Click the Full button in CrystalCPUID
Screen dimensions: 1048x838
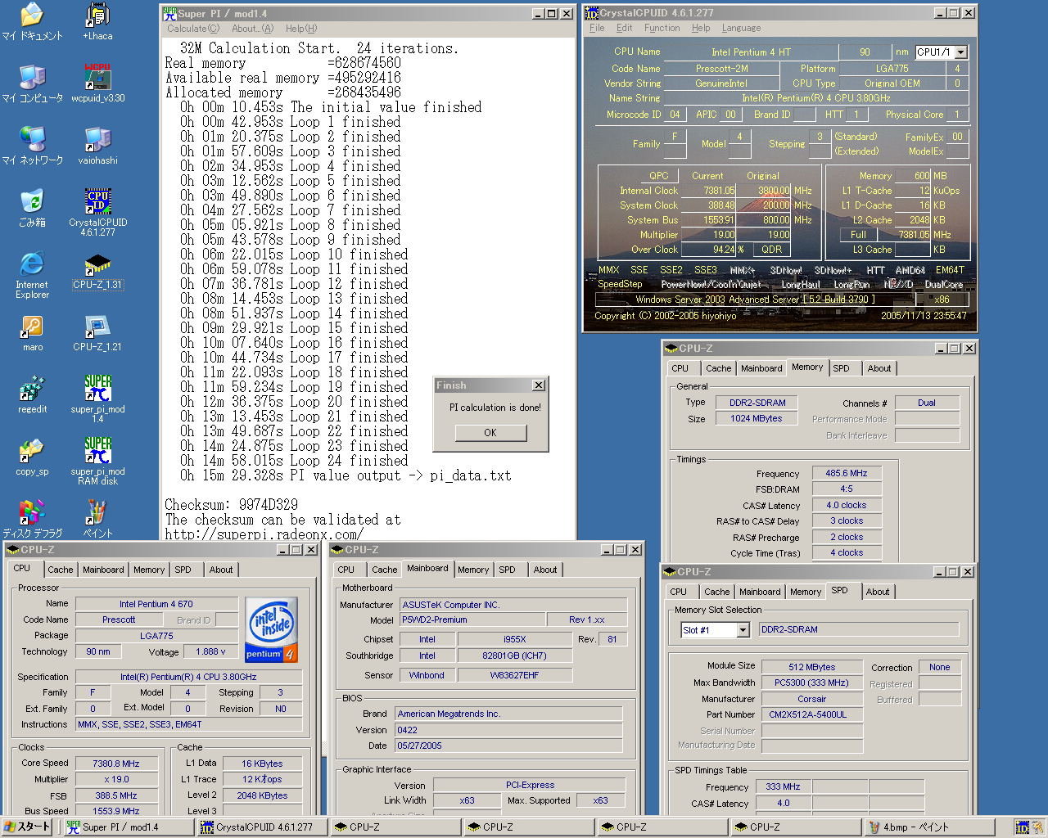(x=858, y=235)
